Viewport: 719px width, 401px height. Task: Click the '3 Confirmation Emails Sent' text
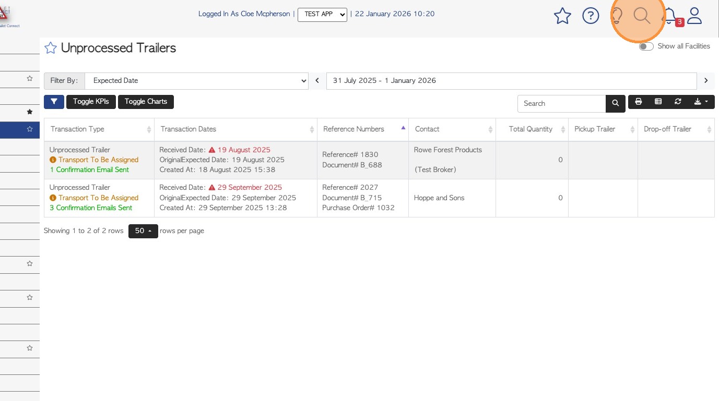(91, 208)
